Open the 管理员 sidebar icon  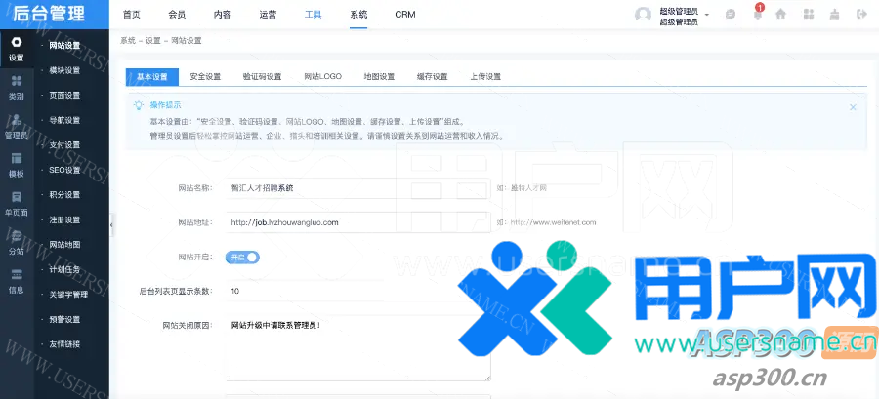pyautogui.click(x=16, y=127)
